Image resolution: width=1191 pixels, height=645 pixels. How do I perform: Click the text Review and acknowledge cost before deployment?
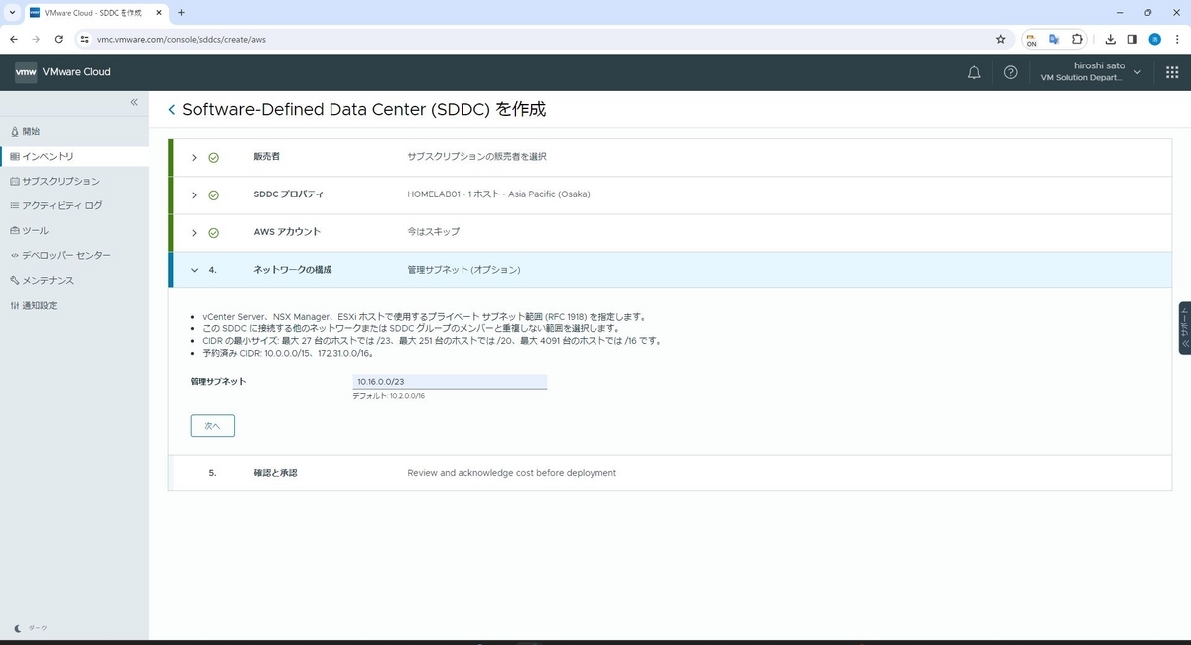[511, 473]
